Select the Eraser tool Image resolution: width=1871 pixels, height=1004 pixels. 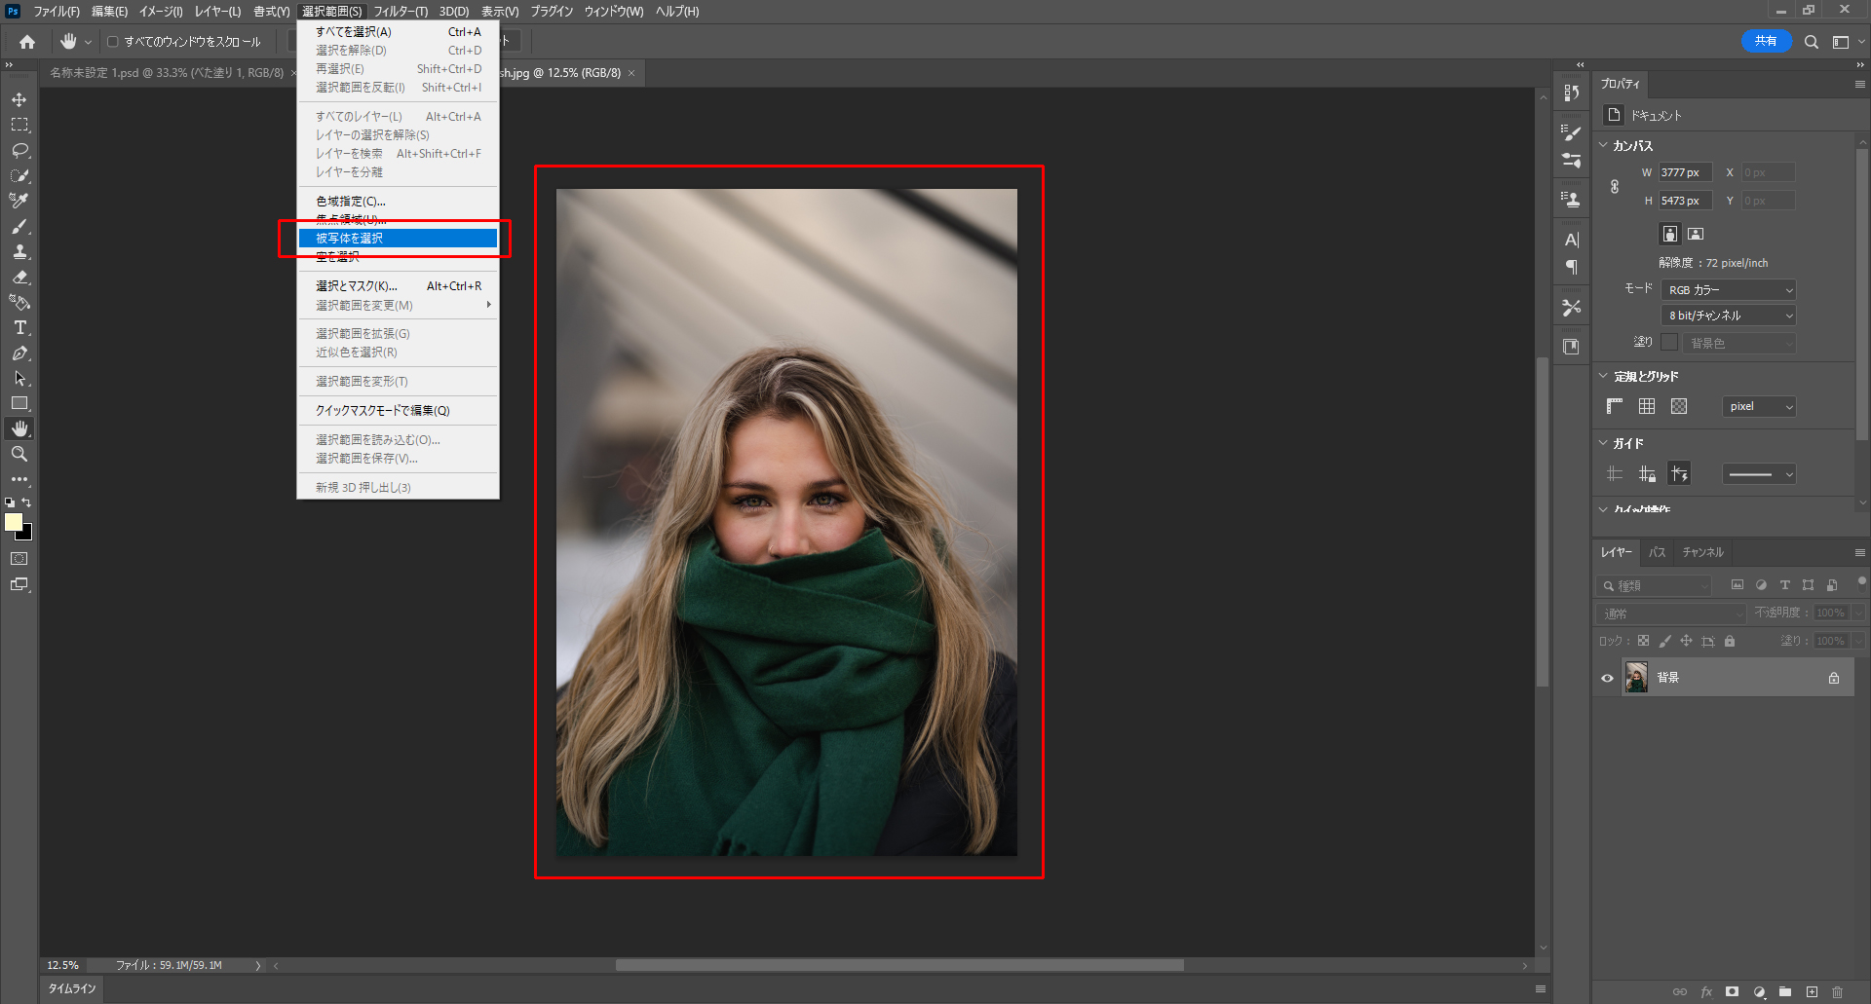pos(19,278)
